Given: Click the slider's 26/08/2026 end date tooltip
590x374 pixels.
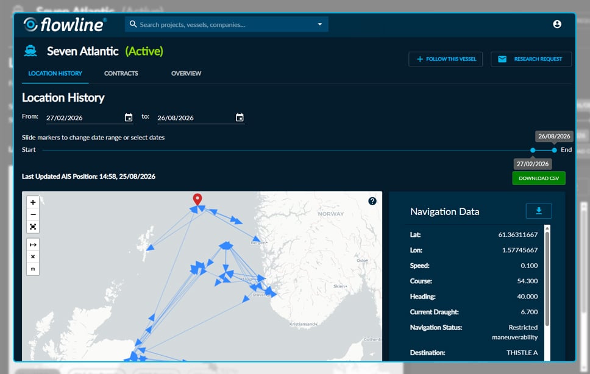Looking at the screenshot, I should [554, 136].
